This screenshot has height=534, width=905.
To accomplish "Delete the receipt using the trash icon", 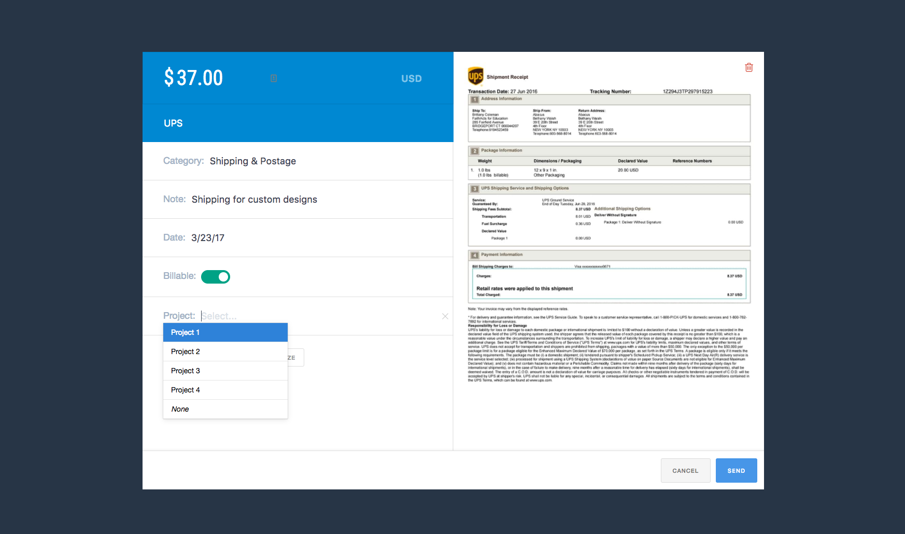I will point(749,67).
